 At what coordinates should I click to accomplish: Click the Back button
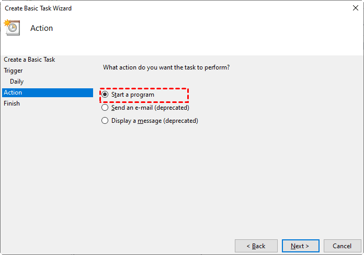point(256,246)
